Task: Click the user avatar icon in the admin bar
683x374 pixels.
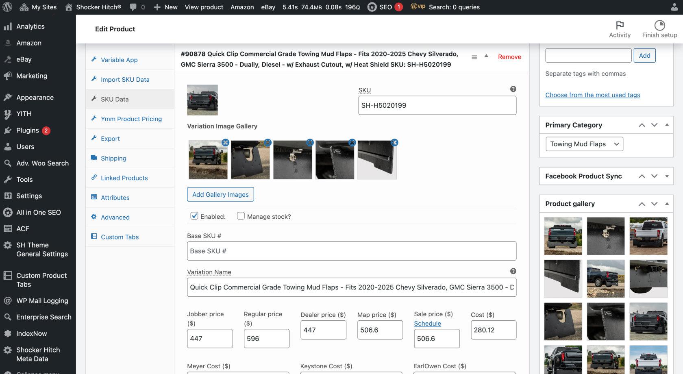Action: click(x=674, y=7)
